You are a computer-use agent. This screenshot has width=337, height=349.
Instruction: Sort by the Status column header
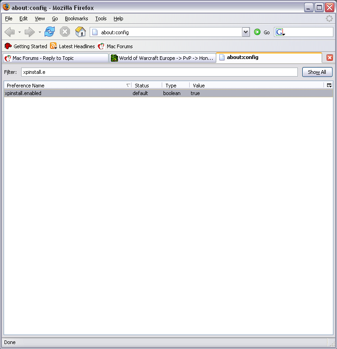pos(147,86)
